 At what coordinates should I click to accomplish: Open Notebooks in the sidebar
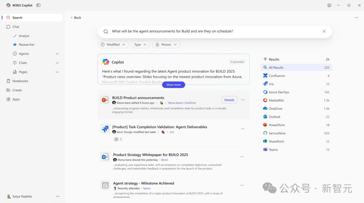pyautogui.click(x=20, y=81)
